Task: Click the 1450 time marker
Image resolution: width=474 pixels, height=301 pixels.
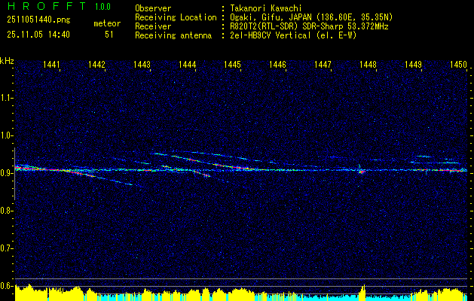Action: coord(459,64)
